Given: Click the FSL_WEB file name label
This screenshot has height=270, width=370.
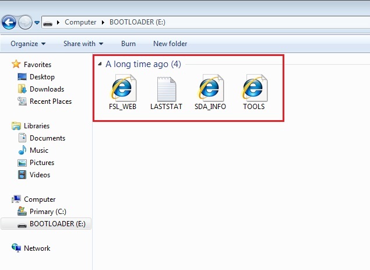Looking at the screenshot, I should tap(123, 107).
